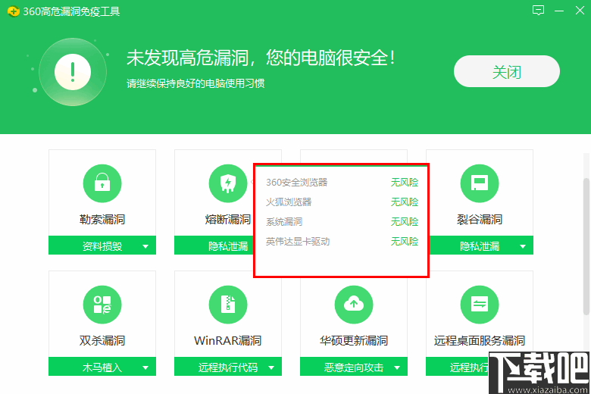Expand the 恶意定向攻击 dropdown arrow
The image size is (591, 394).
[x=397, y=368]
